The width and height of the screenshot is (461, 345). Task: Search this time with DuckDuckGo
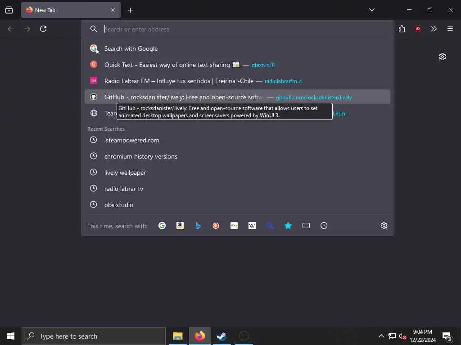tap(216, 226)
